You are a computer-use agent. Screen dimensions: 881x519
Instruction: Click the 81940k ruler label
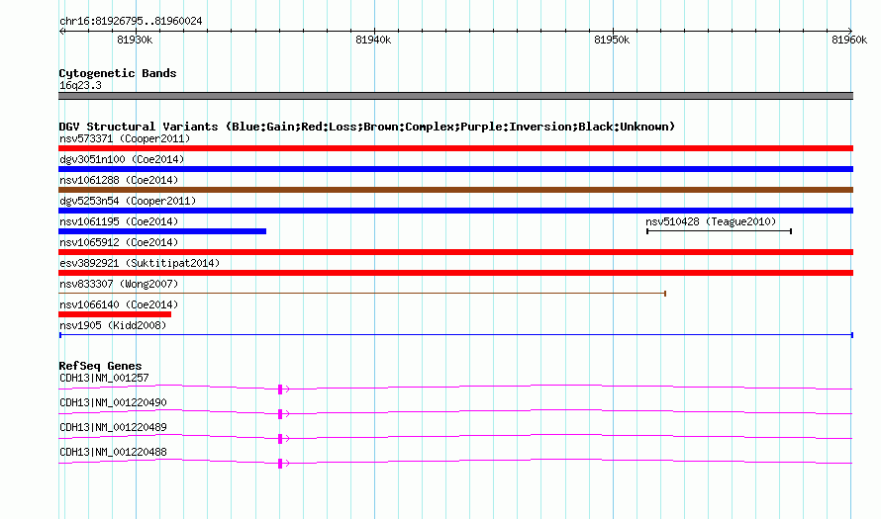(x=373, y=40)
